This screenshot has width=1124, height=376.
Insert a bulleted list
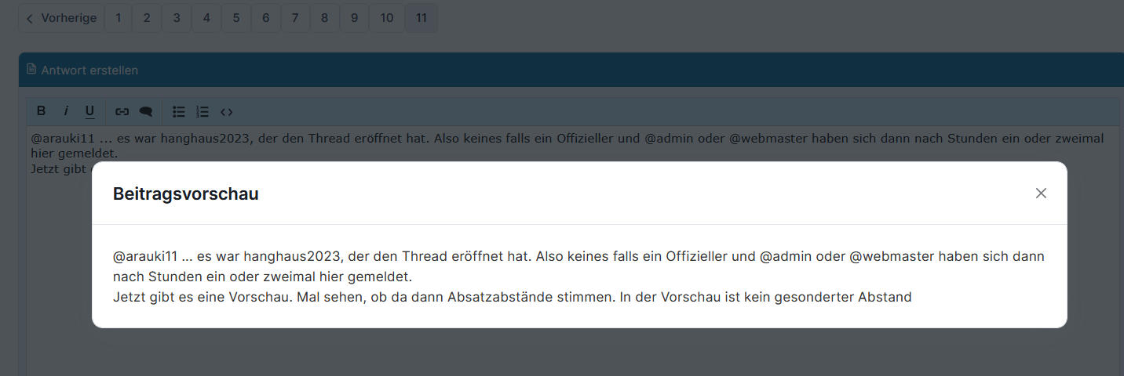pyautogui.click(x=179, y=111)
